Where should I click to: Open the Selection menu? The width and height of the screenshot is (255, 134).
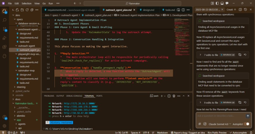point(27,3)
